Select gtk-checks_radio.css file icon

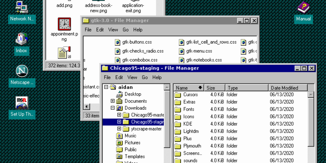pos(118,51)
